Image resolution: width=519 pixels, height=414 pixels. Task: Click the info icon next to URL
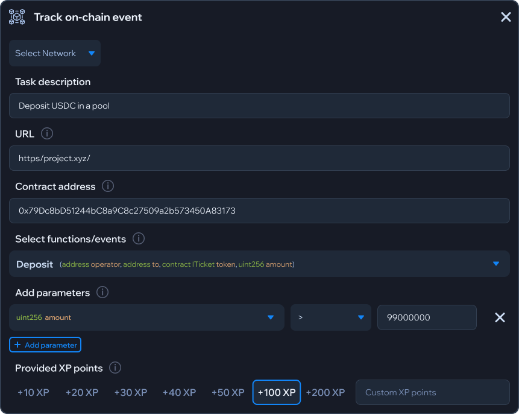pos(47,133)
